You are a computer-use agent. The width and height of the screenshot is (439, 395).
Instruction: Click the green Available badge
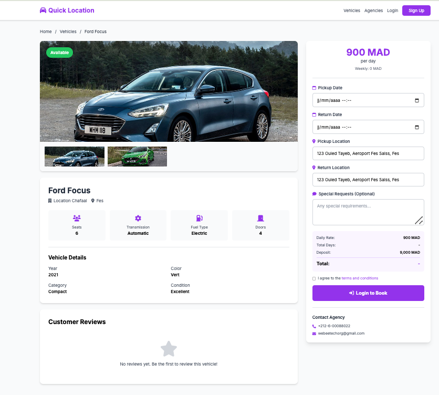(x=60, y=53)
